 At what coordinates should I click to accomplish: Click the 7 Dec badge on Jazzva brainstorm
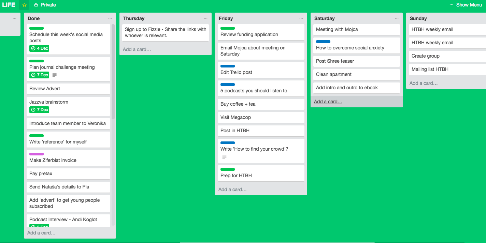coord(39,110)
